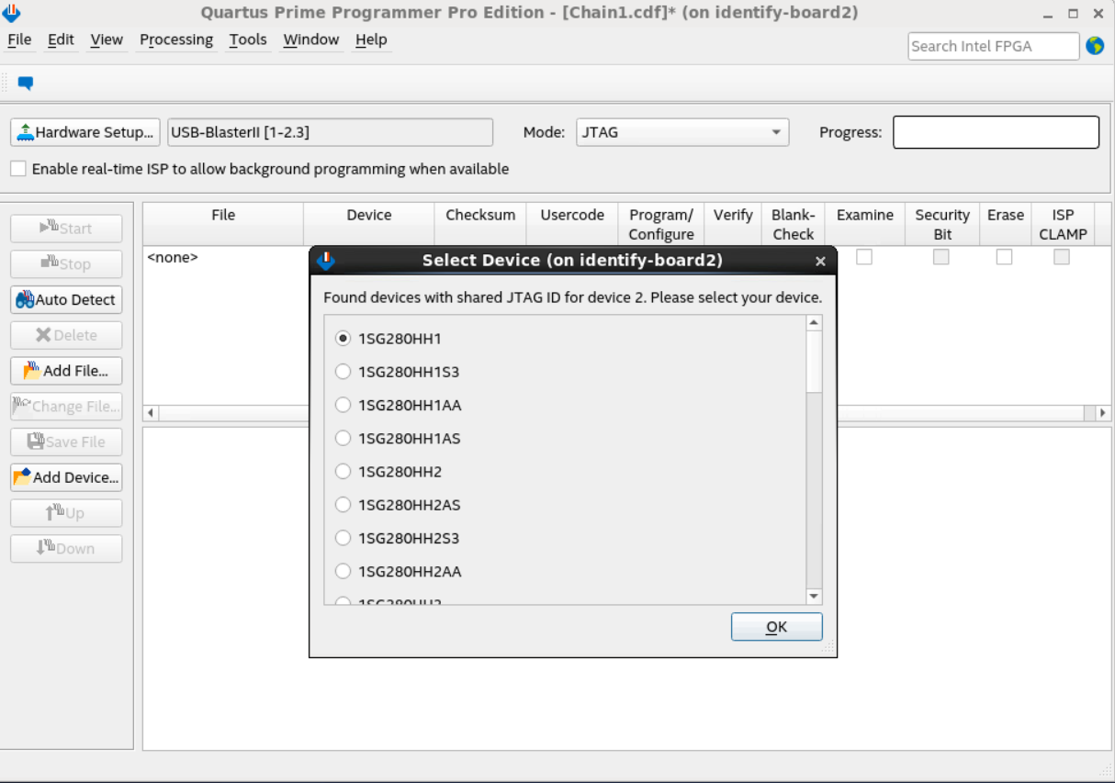Confirm device selection with OK
The image size is (1115, 783).
(776, 626)
